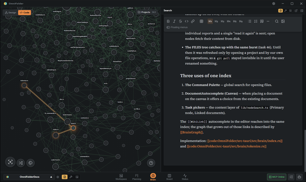306x182 pixels.
Task: Collapse the side panel via the header icon
Action: coord(302,11)
